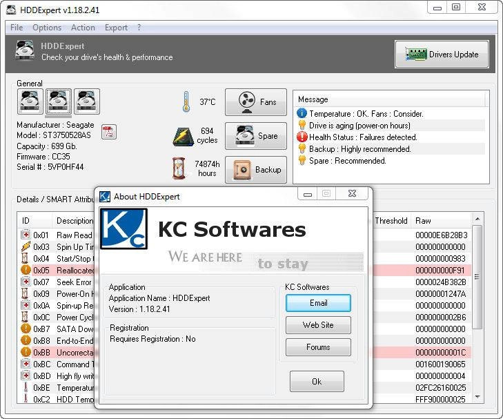Select raw value 000000000F91
The width and height of the screenshot is (503, 419).
click(x=440, y=270)
